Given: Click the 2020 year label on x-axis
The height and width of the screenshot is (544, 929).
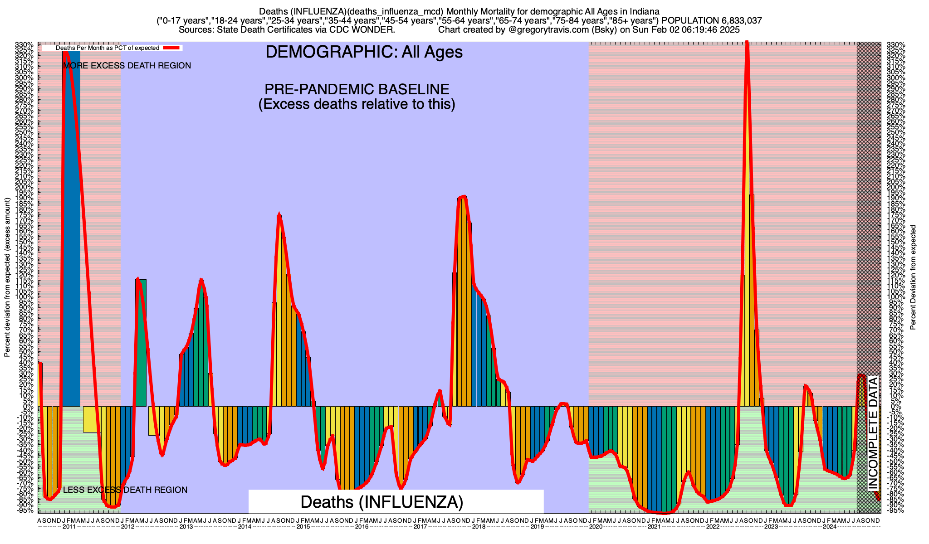Looking at the screenshot, I should pyautogui.click(x=596, y=527).
